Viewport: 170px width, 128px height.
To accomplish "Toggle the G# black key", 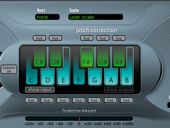I will coord(103,57).
